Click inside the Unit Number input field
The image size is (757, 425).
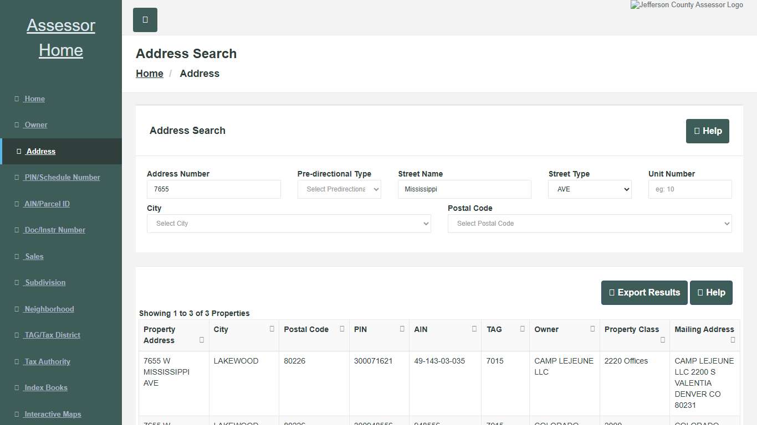pos(689,189)
